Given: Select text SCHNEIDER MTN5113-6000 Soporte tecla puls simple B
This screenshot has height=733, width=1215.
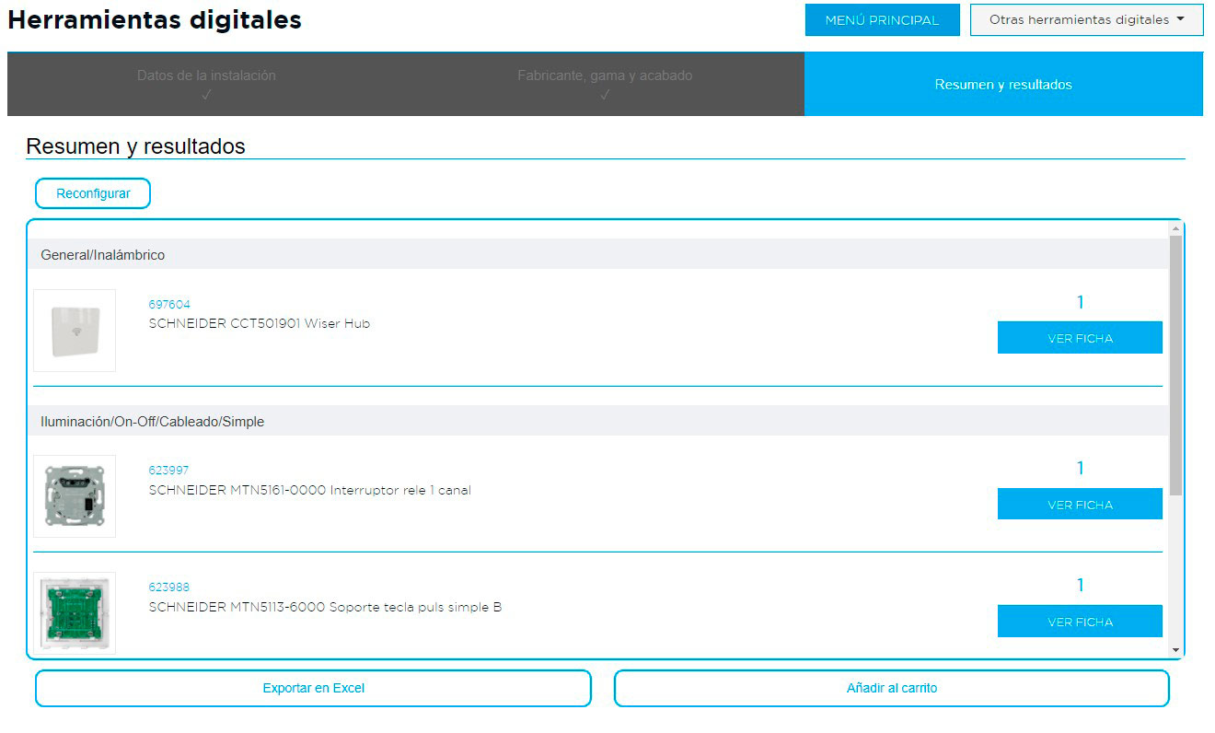Looking at the screenshot, I should pyautogui.click(x=325, y=607).
